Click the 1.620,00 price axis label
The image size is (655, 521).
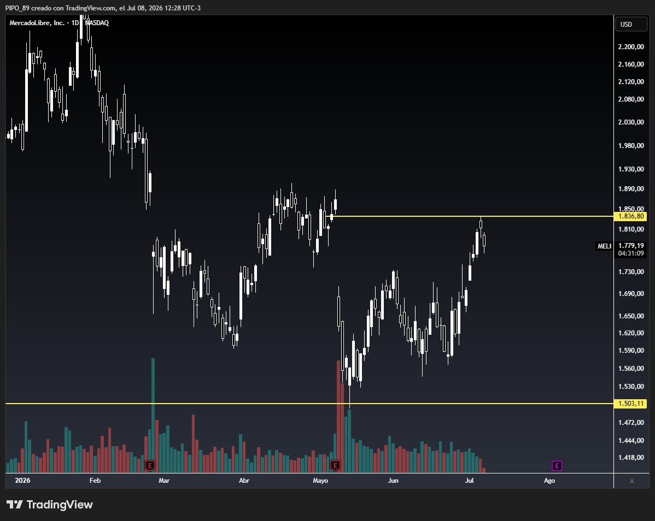631,333
